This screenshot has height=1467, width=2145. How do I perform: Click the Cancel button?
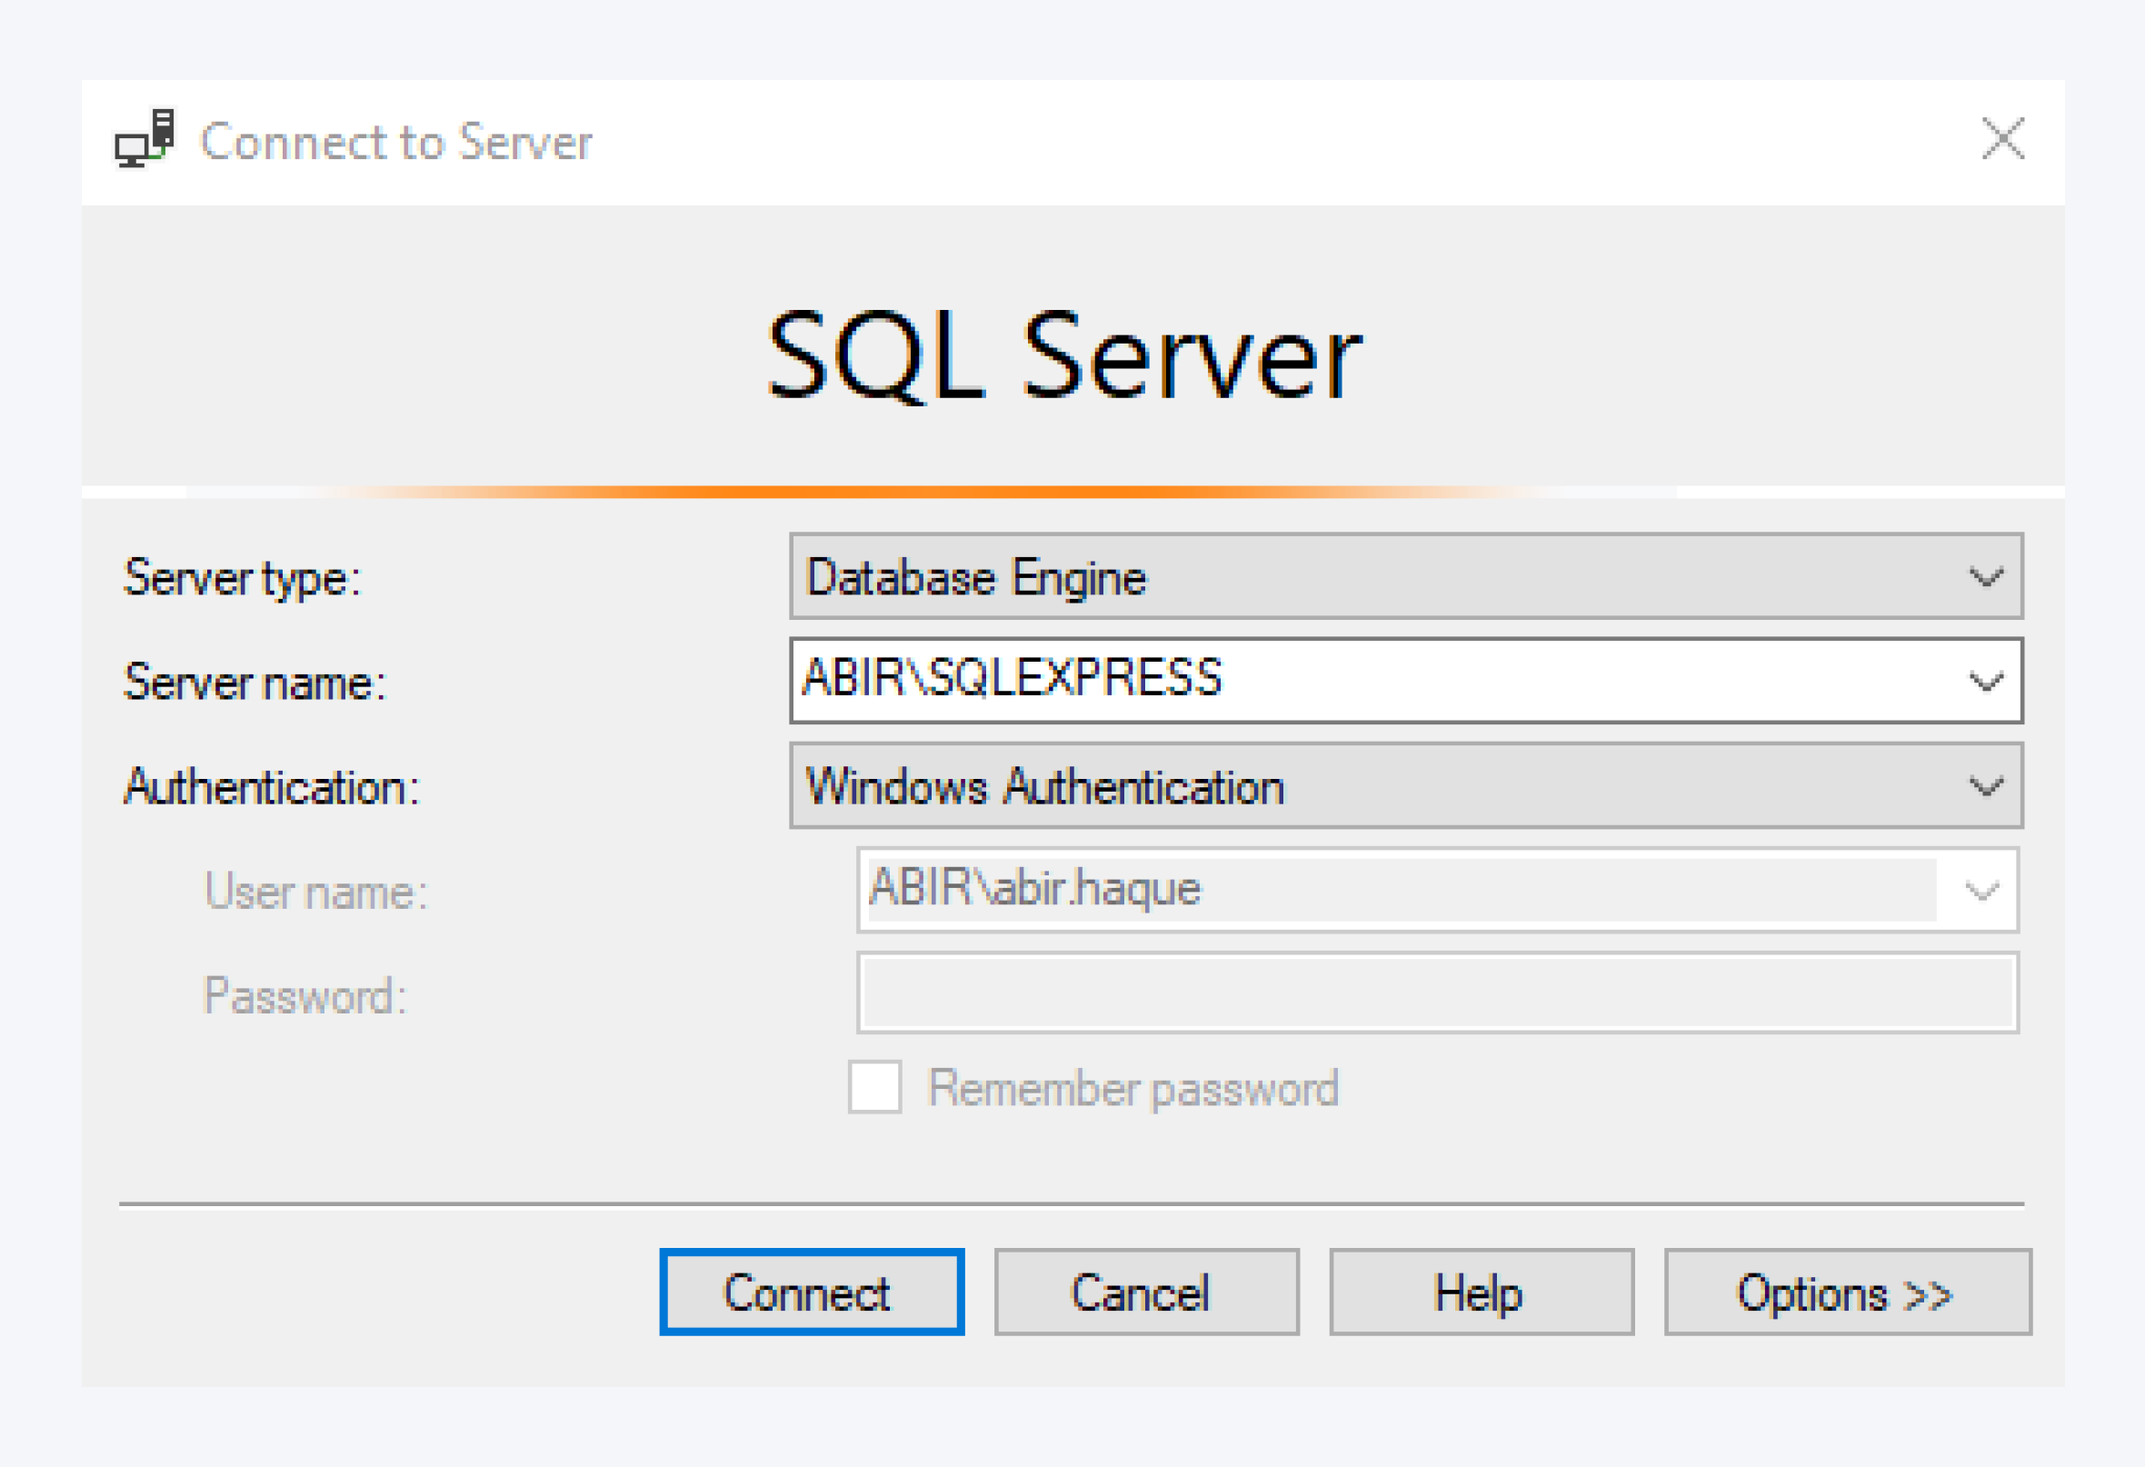(x=1144, y=1292)
